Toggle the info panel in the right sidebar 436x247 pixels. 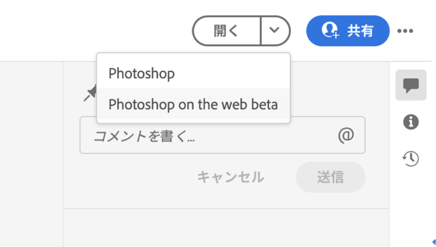411,122
